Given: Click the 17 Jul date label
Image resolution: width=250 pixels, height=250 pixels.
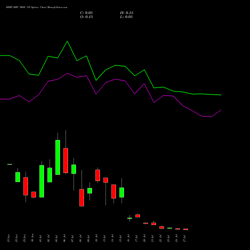Looking at the screenshot, I should (x=136, y=238).
